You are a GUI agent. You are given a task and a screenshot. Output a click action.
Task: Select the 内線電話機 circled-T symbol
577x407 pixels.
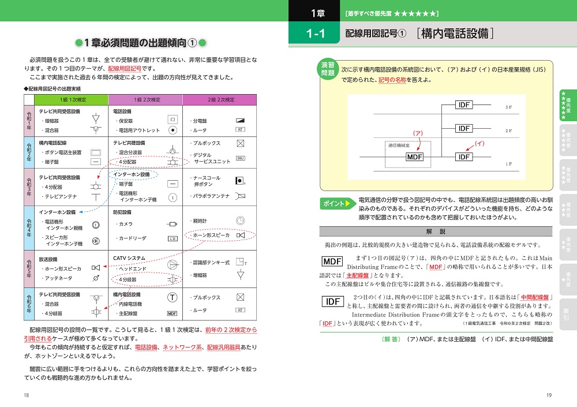[172, 297]
